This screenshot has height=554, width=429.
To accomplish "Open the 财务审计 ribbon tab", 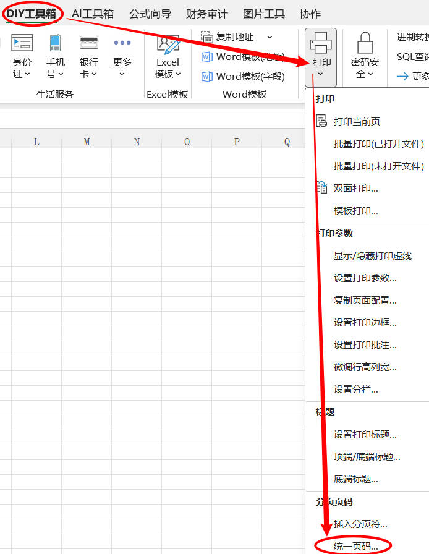I will 206,14.
